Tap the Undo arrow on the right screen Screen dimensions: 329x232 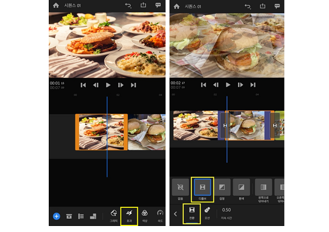click(x=248, y=7)
